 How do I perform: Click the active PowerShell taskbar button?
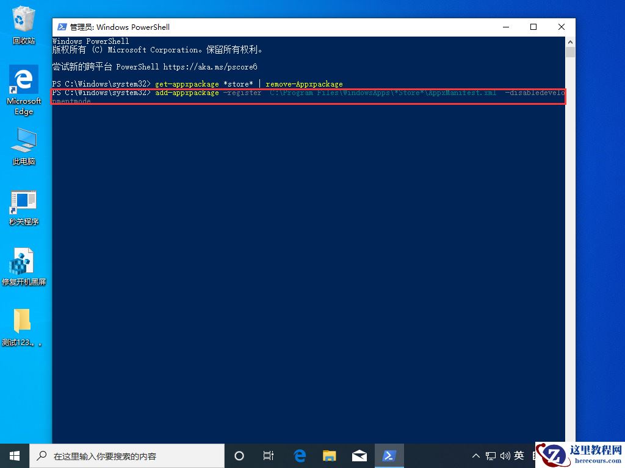388,456
